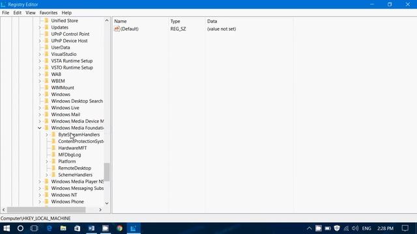The height and width of the screenshot is (234, 417).
Task: Click the tree scroll down arrow
Action: click(x=107, y=203)
